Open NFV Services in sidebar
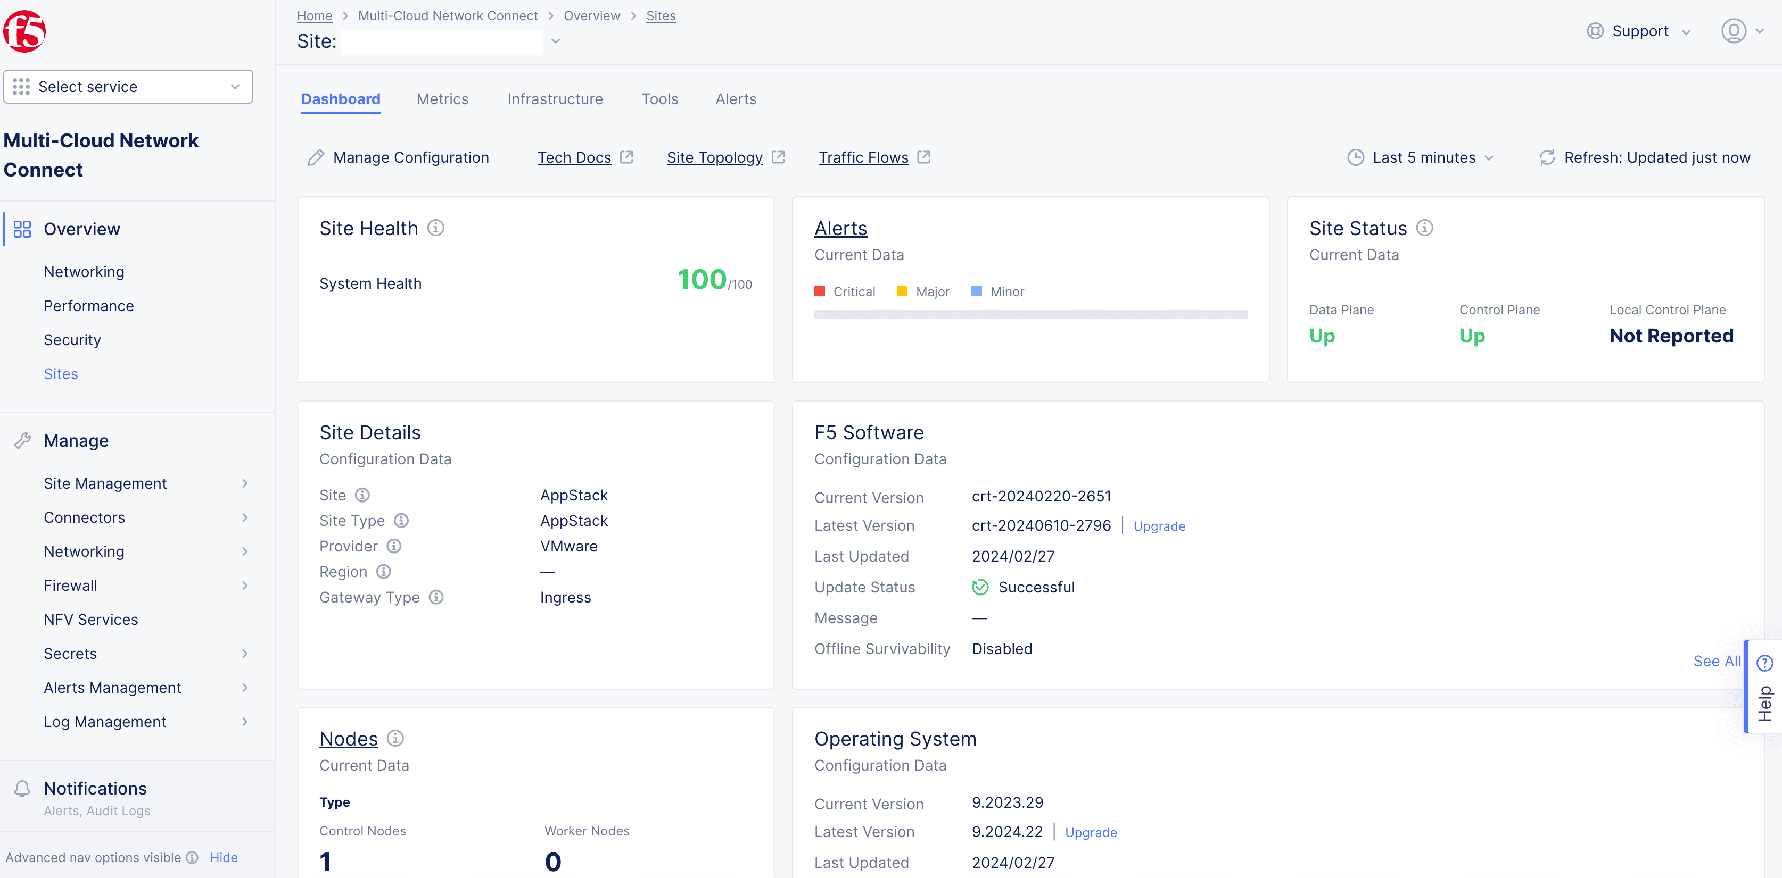Image resolution: width=1782 pixels, height=878 pixels. (90, 620)
